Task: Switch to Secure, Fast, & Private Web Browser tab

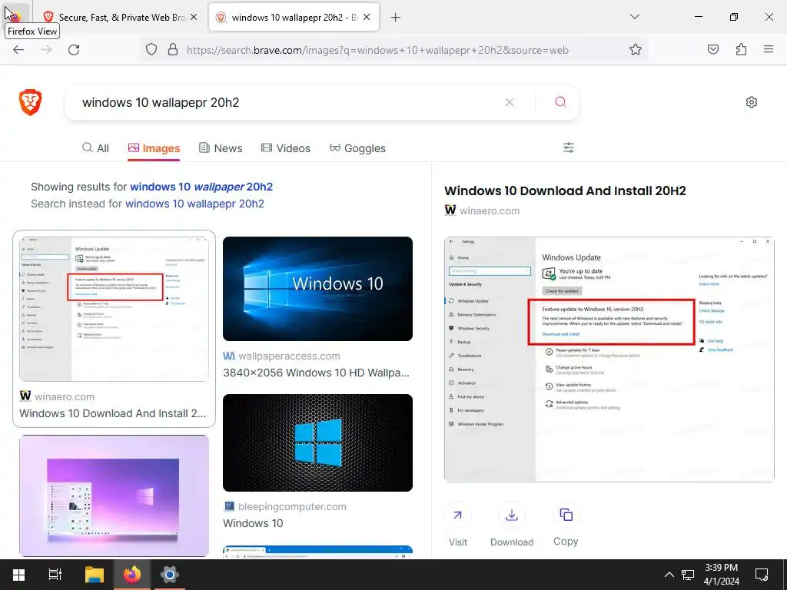Action: pyautogui.click(x=121, y=18)
